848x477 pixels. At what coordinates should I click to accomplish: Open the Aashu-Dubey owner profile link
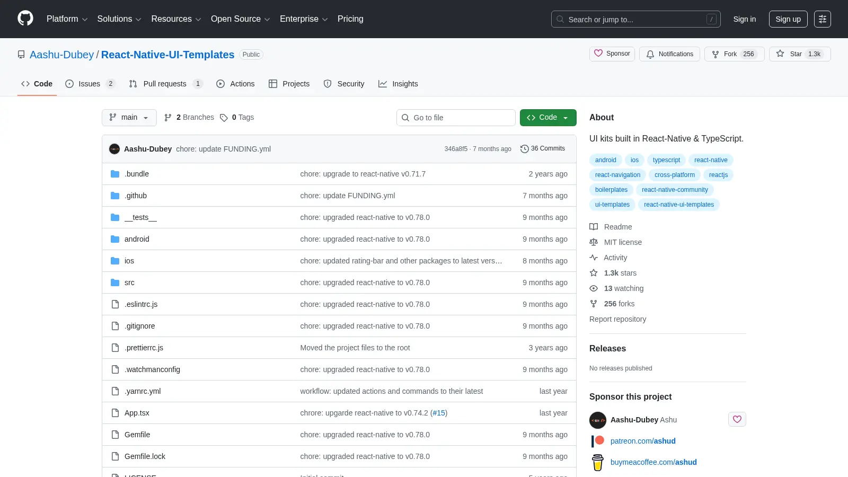coord(61,55)
